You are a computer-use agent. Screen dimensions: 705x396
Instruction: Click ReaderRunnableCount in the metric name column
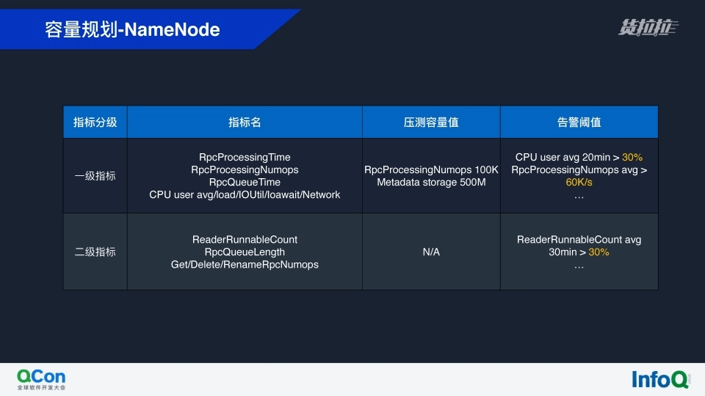(245, 239)
